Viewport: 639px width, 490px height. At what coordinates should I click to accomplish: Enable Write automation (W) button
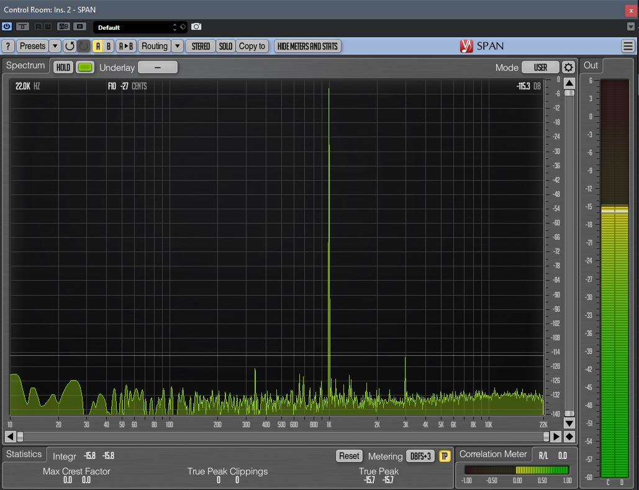pos(47,27)
